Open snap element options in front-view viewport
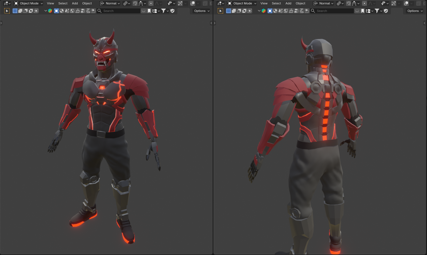The image size is (427, 255). tap(142, 3)
